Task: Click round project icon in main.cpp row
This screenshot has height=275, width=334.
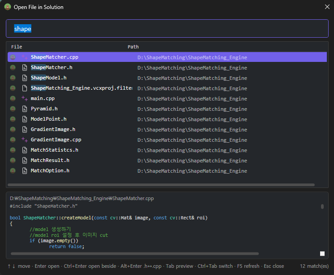Action: [13, 99]
